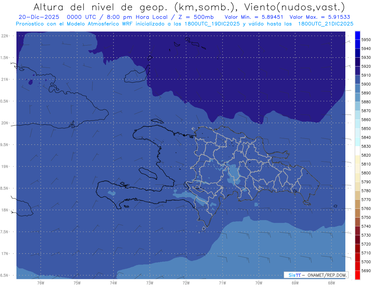The image size is (372, 287).
Task: Click the '75W' longitude label
Action: point(77,283)
